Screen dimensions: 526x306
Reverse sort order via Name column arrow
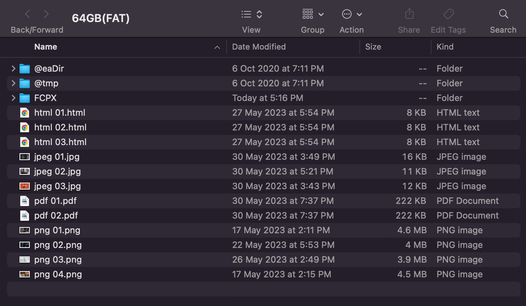(217, 47)
